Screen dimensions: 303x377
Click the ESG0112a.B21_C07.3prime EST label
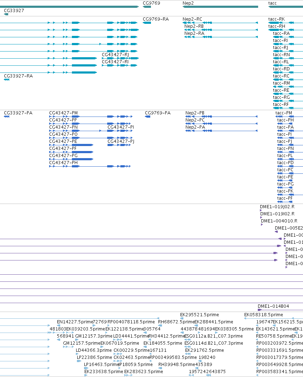(213, 336)
